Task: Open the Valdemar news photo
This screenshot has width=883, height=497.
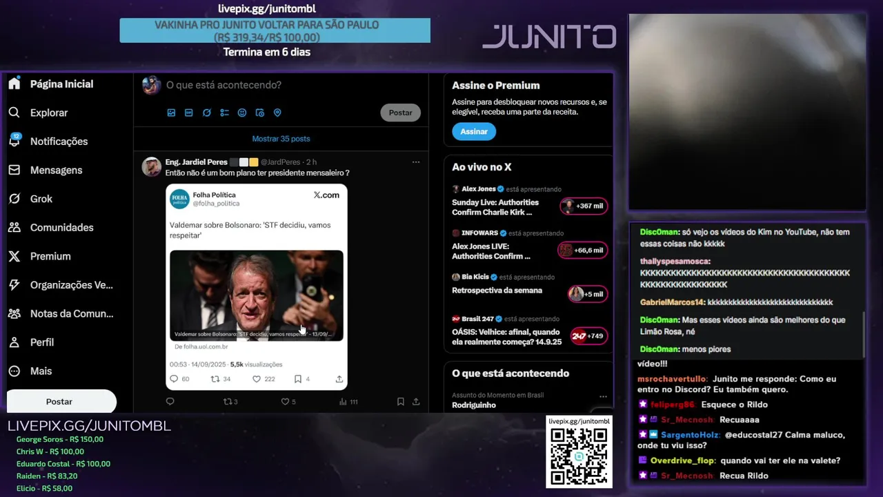Action: 257,295
